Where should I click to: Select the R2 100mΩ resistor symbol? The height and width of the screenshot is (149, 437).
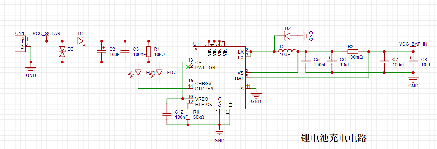tap(353, 52)
